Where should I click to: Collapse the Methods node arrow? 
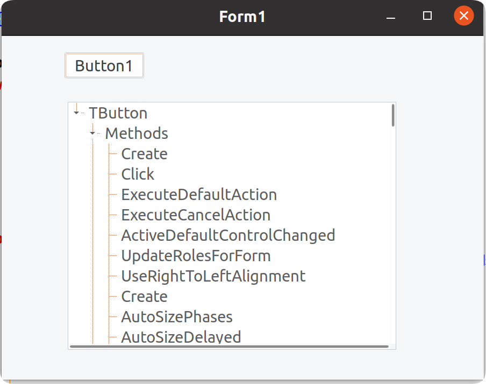[x=92, y=133]
